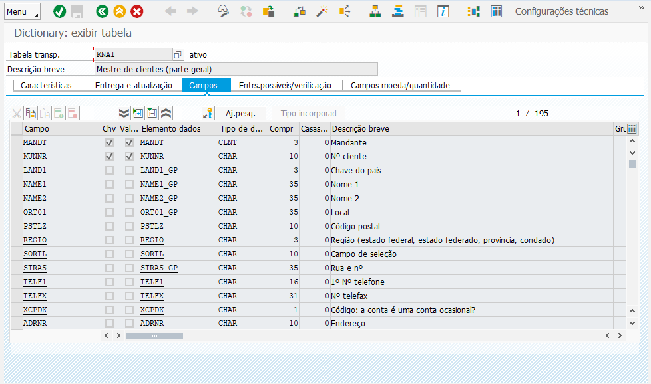Open the value help next to KNA1 field
Screen dimensions: 651x384
click(178, 55)
